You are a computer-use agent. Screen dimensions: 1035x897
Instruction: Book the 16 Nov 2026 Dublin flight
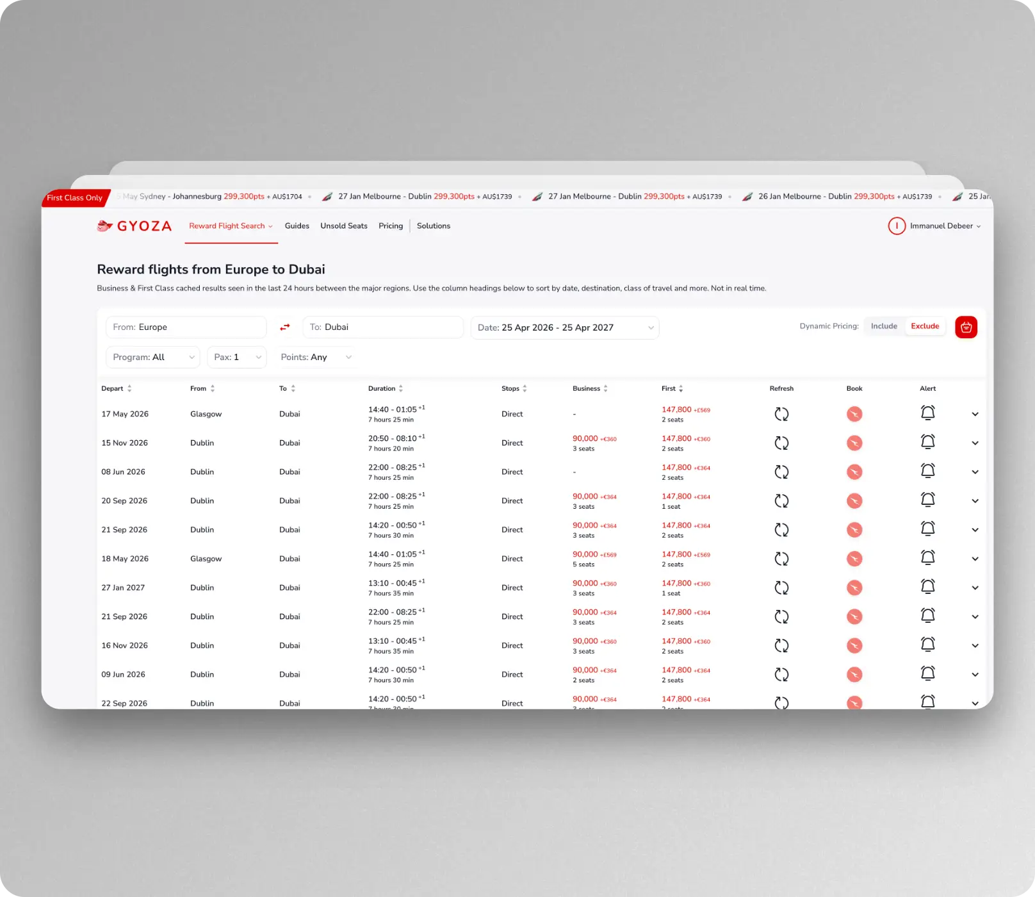(x=854, y=646)
